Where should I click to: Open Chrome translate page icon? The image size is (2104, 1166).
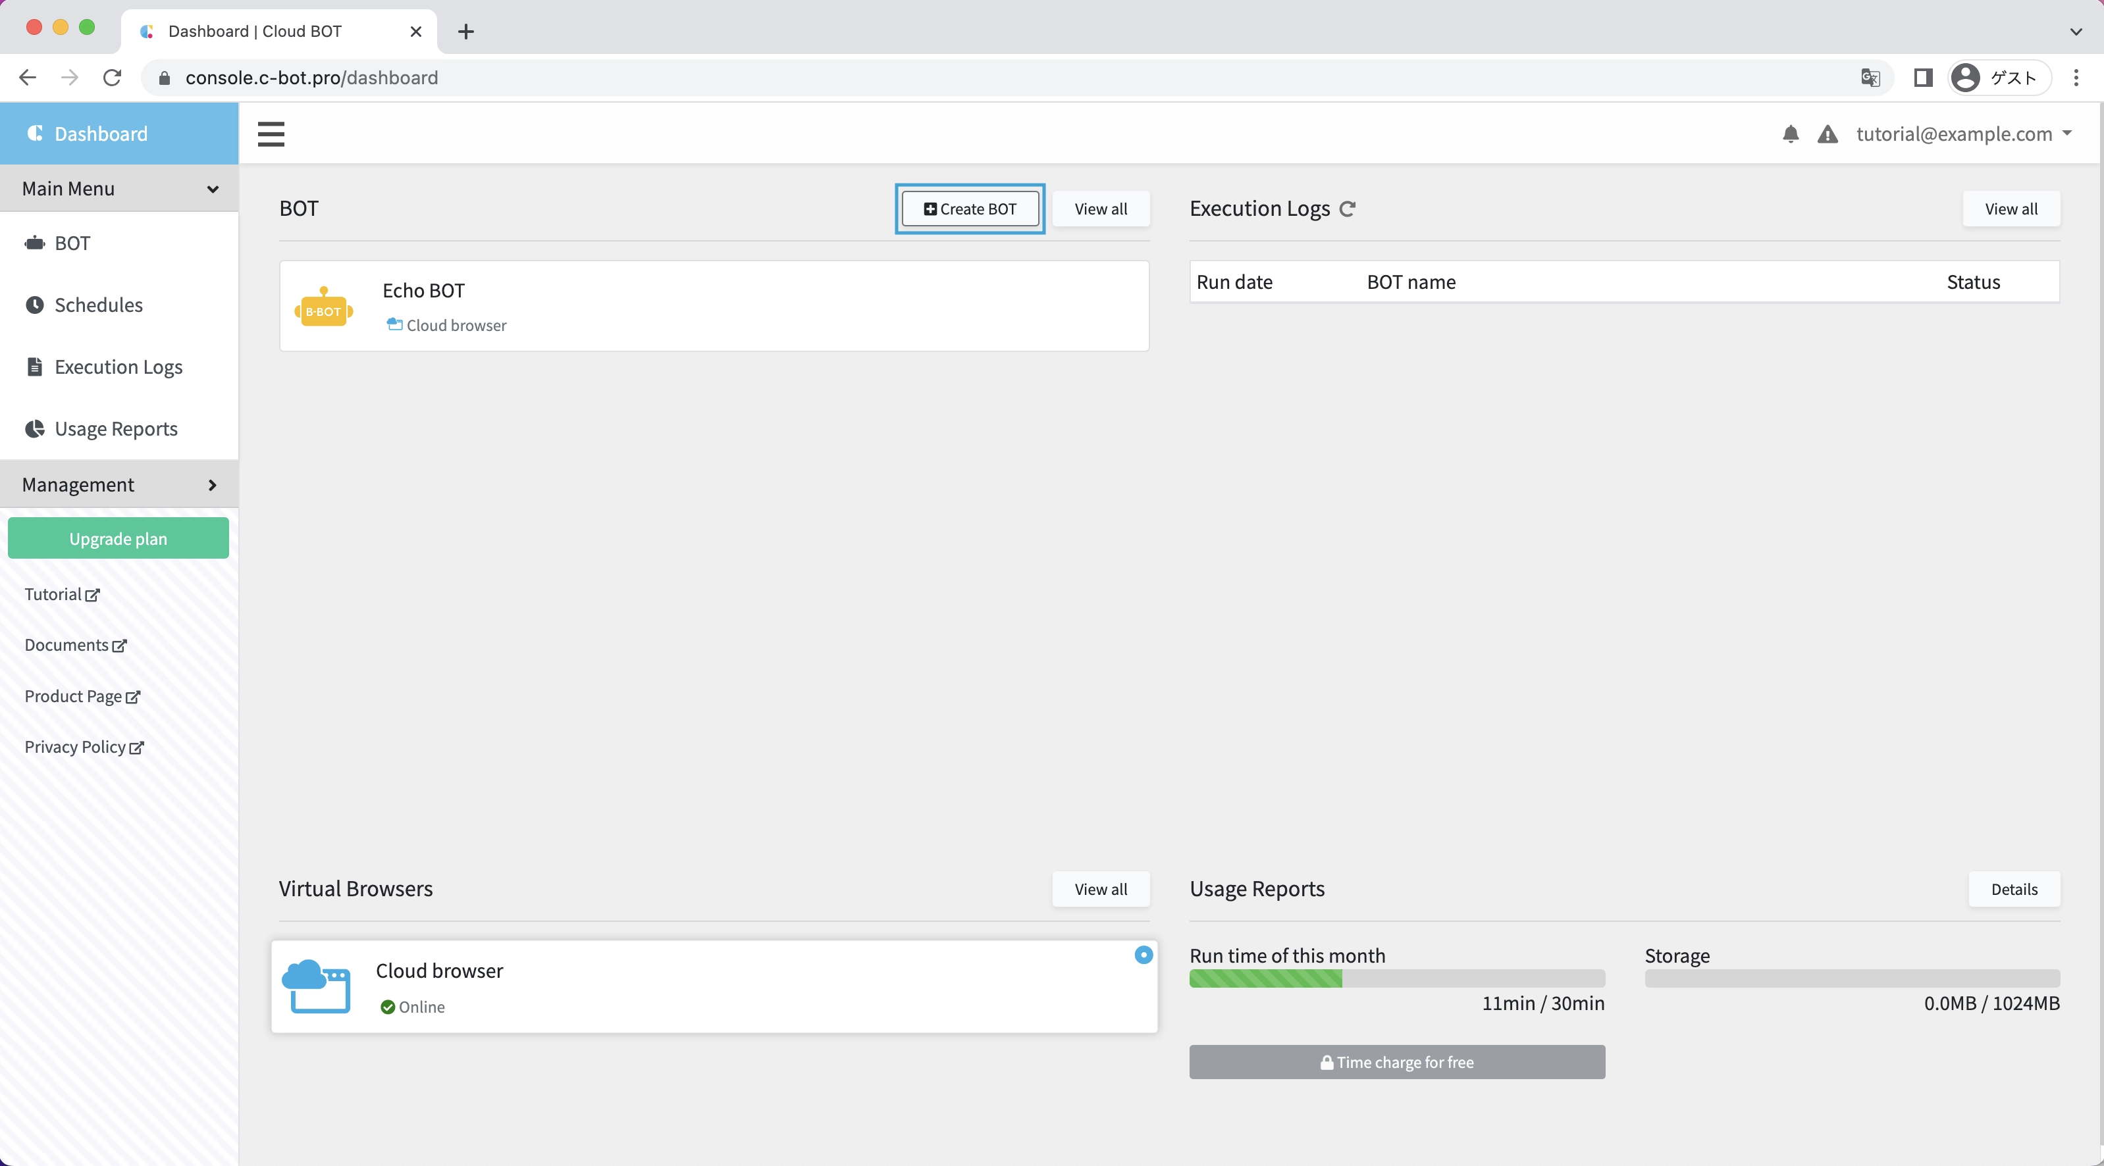(x=1870, y=78)
